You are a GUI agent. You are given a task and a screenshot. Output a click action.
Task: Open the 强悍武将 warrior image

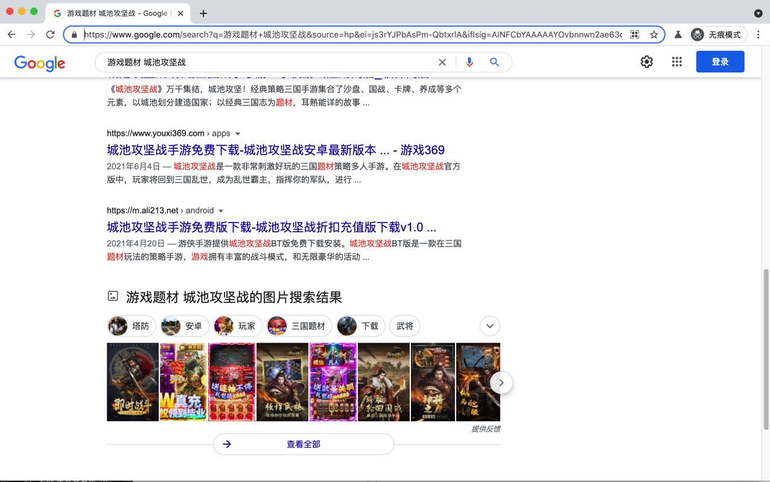pos(282,382)
